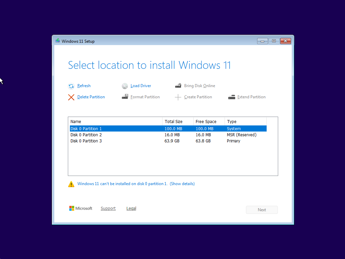The image size is (345, 259).
Task: Click the Bring Disk Online drive icon
Action: pyautogui.click(x=178, y=86)
